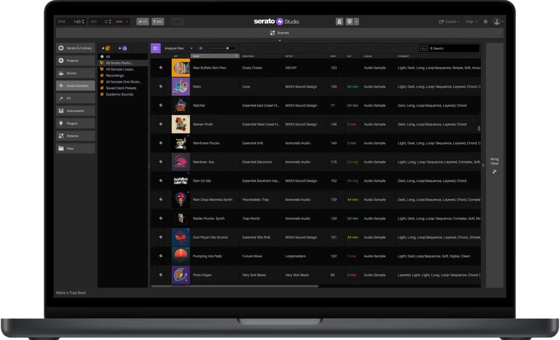Select the Saved Deck Presets crate
The height and width of the screenshot is (340, 560).
pos(121,88)
